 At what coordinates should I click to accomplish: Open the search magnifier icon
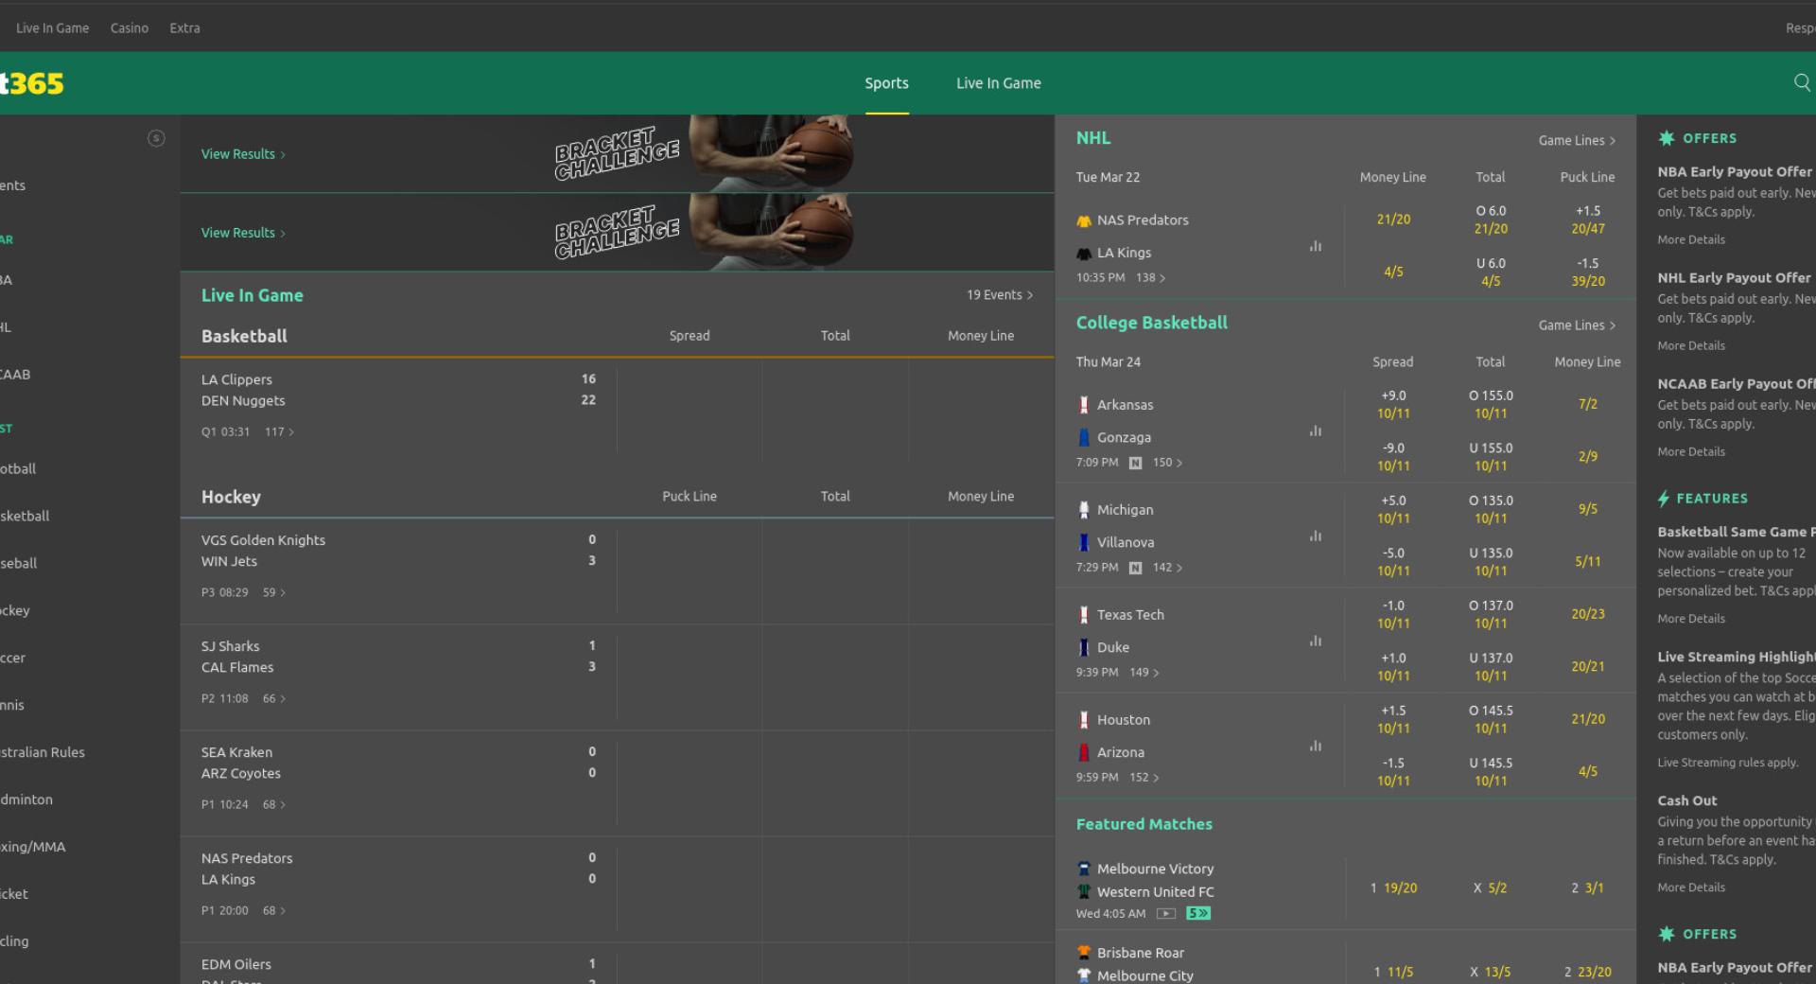point(1802,82)
